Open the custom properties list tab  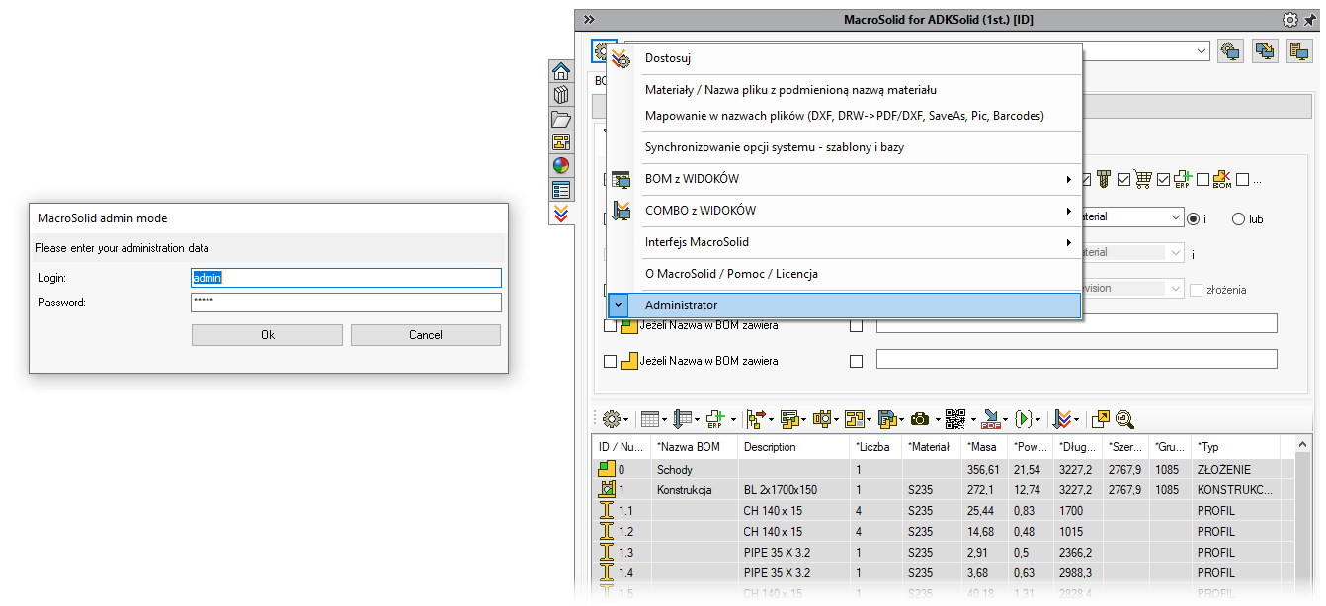pyautogui.click(x=561, y=190)
